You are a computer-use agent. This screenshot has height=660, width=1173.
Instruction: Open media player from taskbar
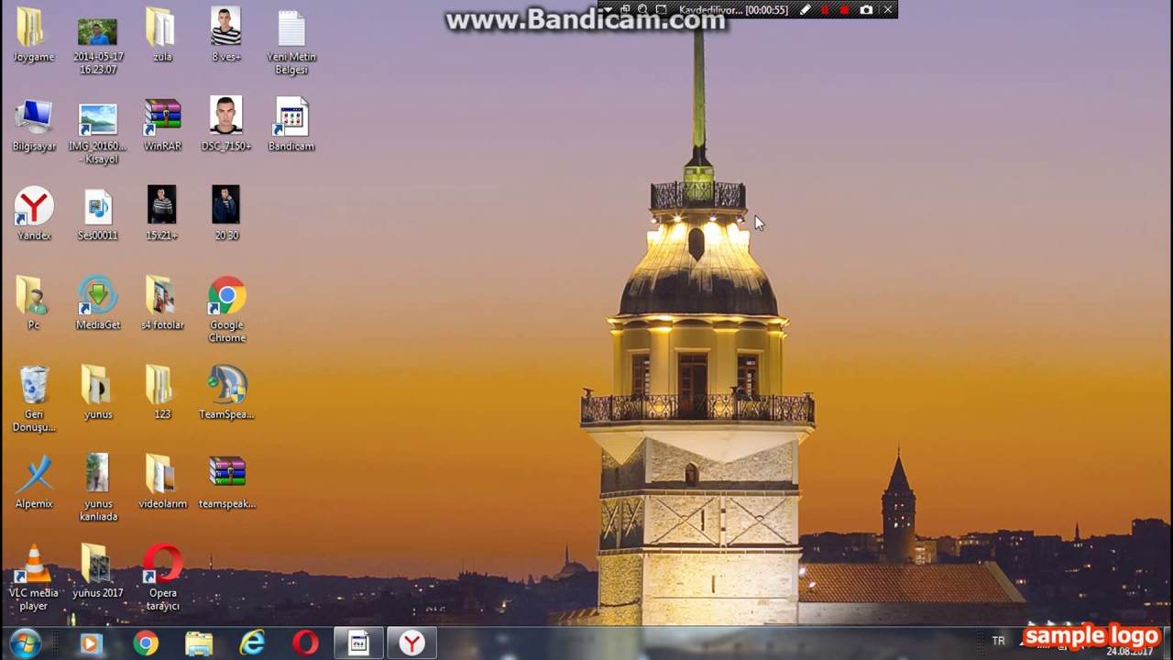[x=90, y=643]
